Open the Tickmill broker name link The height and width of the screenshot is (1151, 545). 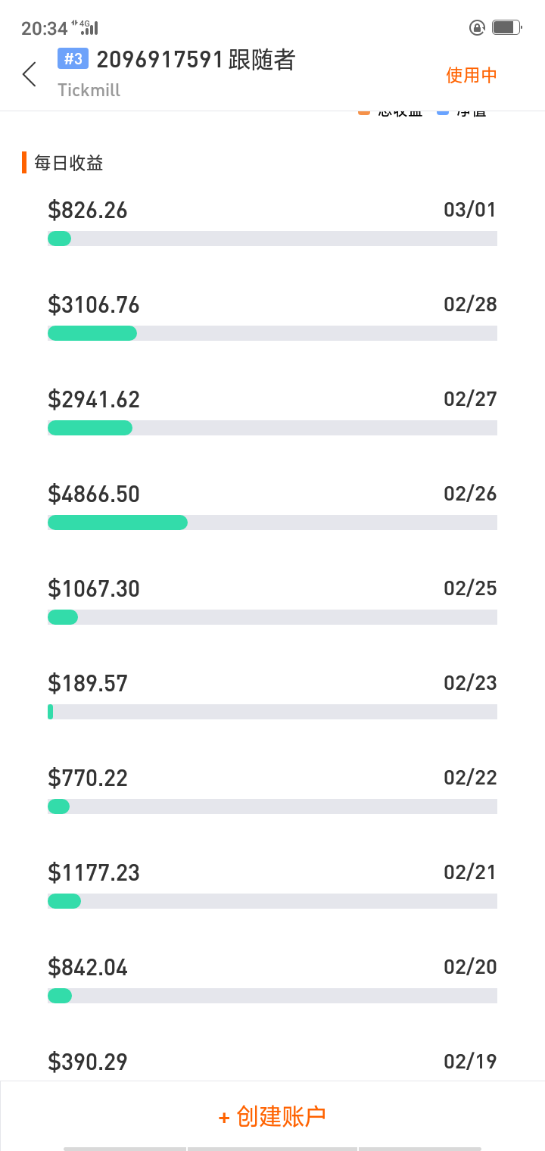89,90
